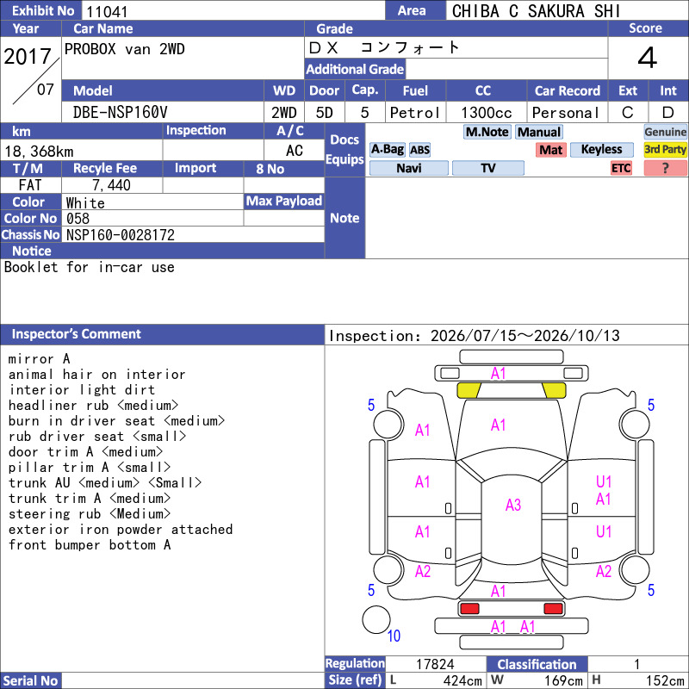Click color value White
Viewport: 689px width, 689px height.
[x=85, y=203]
